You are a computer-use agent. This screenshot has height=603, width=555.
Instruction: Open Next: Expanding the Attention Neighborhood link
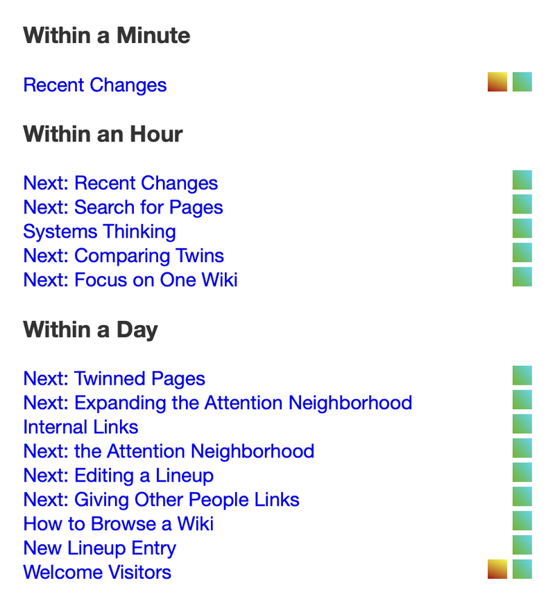pyautogui.click(x=217, y=403)
